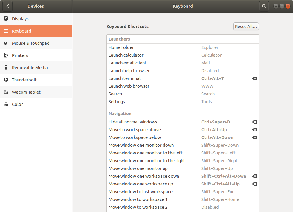The image size is (293, 212).
Task: Reset Move window one workspace down shortcut
Action: tap(254, 176)
